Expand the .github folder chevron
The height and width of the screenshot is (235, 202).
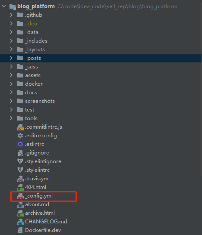11,15
